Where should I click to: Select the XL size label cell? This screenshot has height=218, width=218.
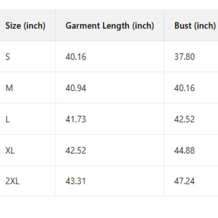tap(10, 150)
